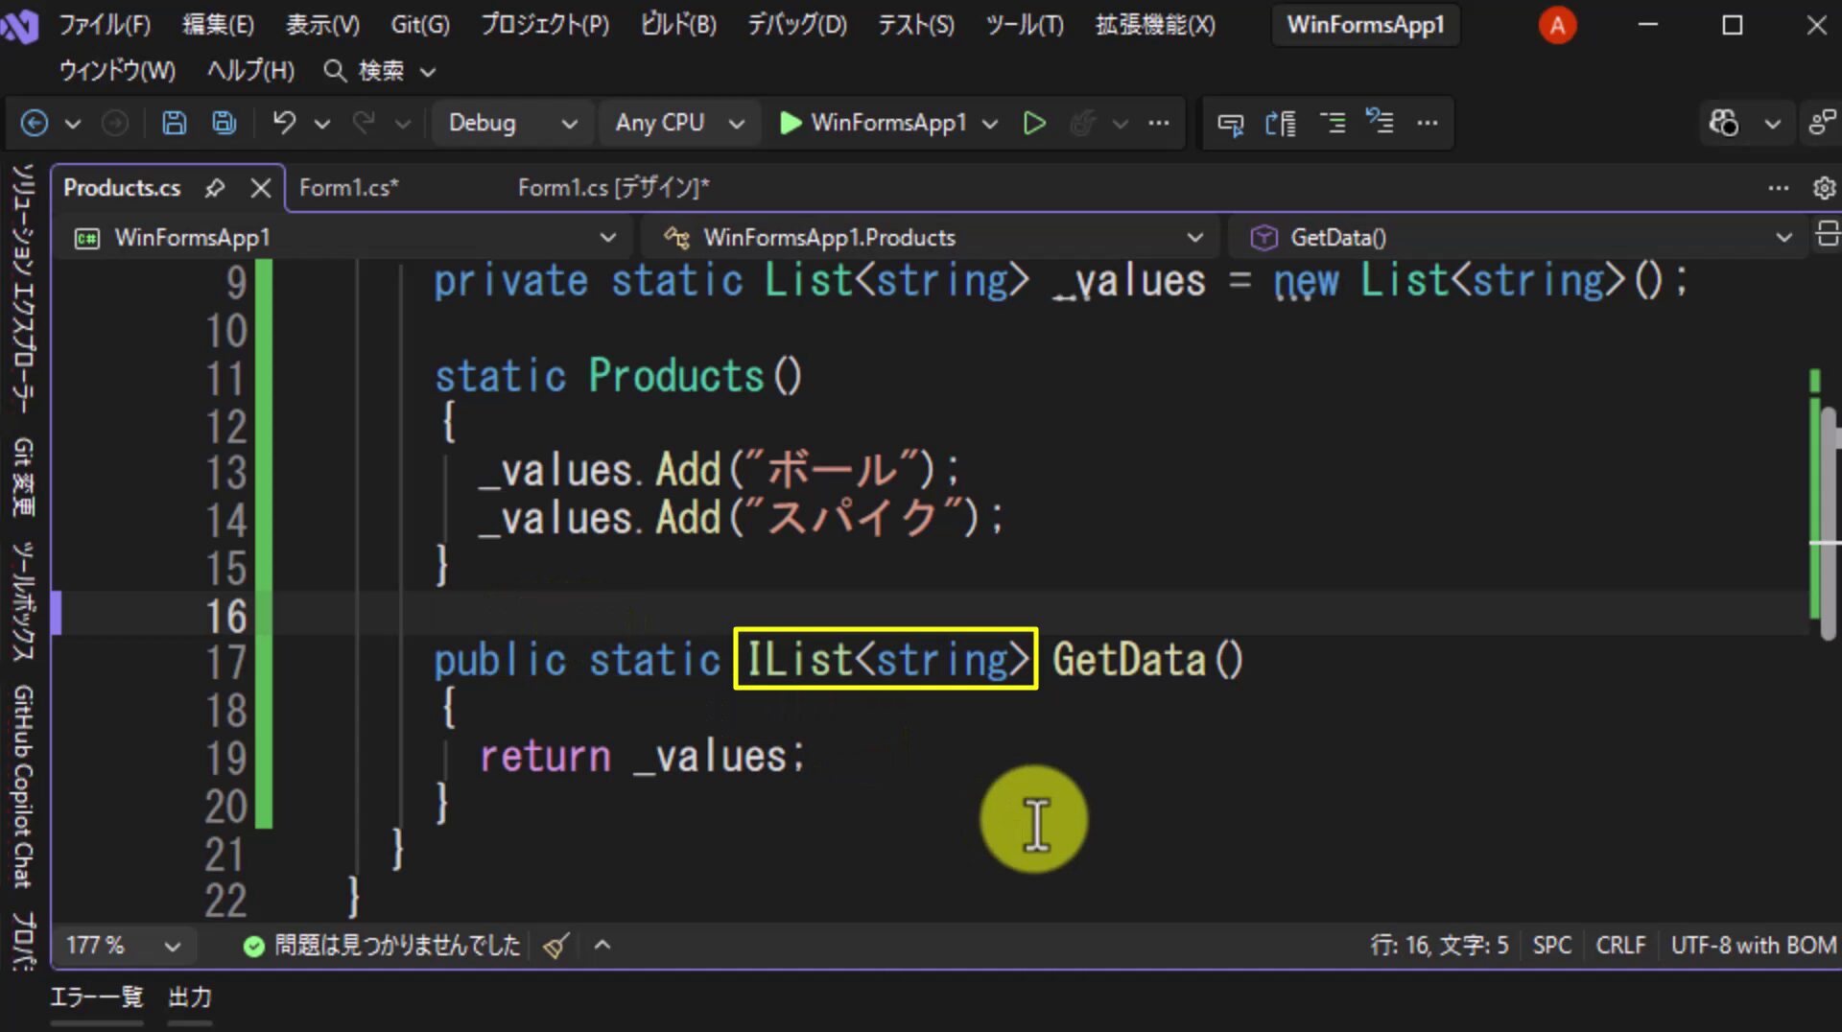Switch to the Form1.cs [デザイン]* tab
The height and width of the screenshot is (1032, 1842).
614,187
